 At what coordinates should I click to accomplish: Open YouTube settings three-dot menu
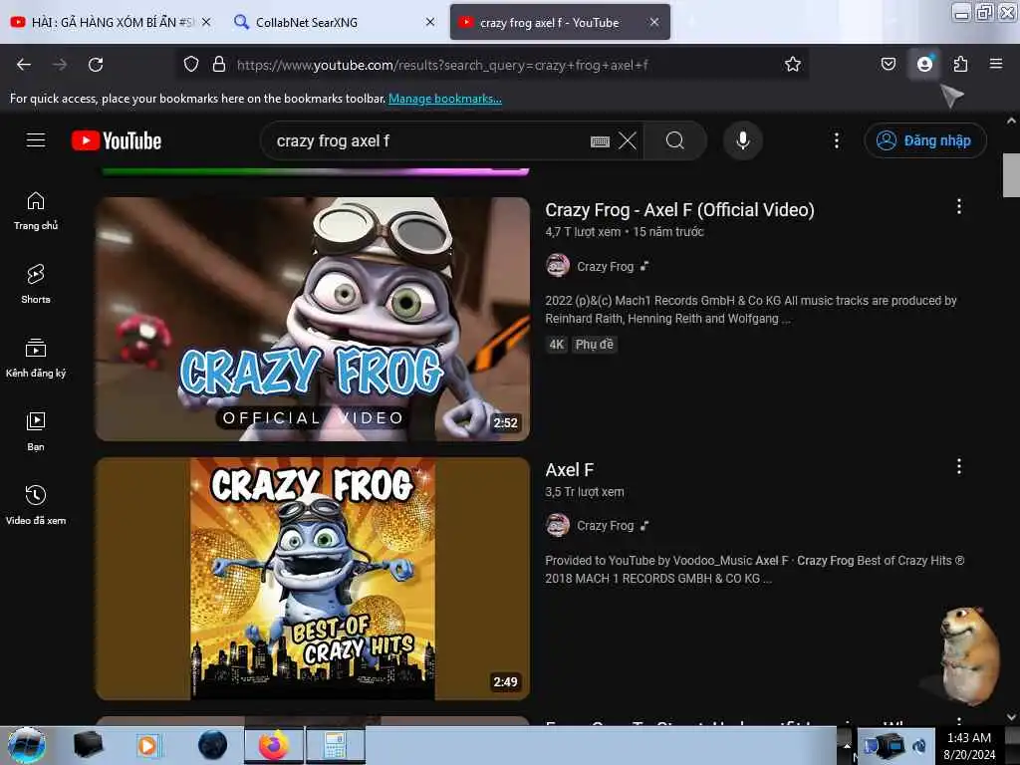coord(837,140)
